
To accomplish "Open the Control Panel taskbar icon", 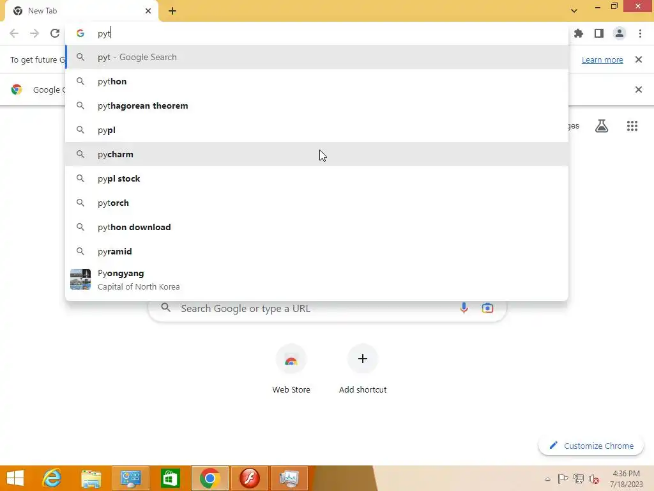I will pyautogui.click(x=130, y=478).
